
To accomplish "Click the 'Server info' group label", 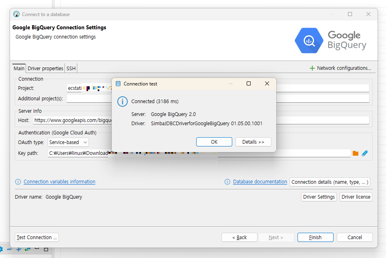I will tap(30, 111).
